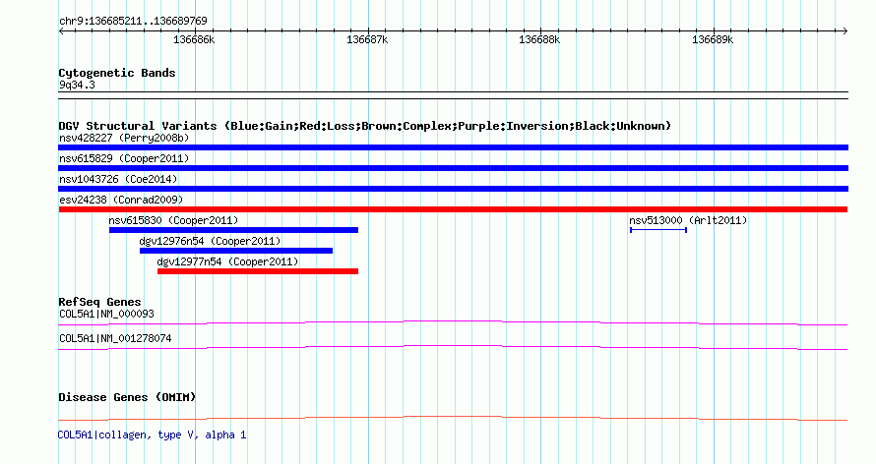Click the small nsv513000 variant marker
Screen dimensions: 876x464
658,230
